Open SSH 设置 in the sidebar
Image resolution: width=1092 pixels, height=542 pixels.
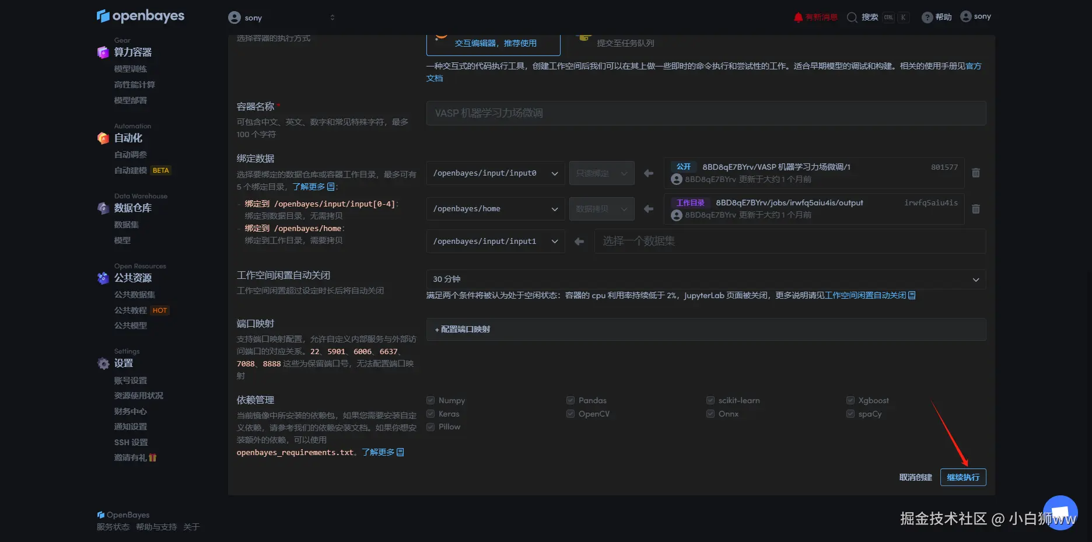(x=131, y=442)
